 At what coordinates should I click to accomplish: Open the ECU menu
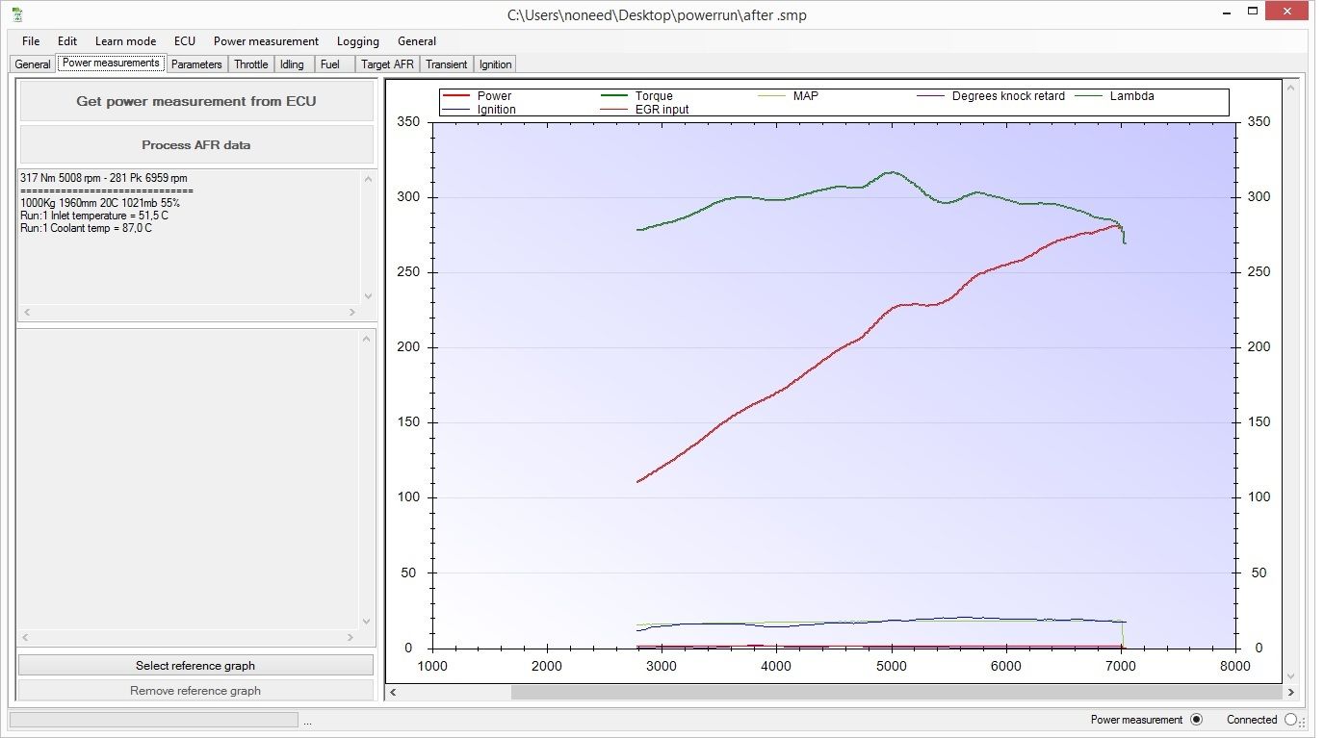point(185,41)
